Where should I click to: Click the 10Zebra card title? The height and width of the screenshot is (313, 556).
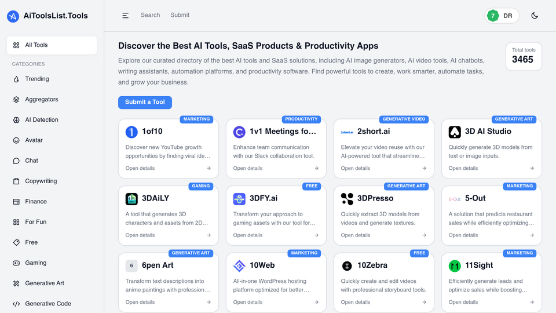(x=372, y=265)
